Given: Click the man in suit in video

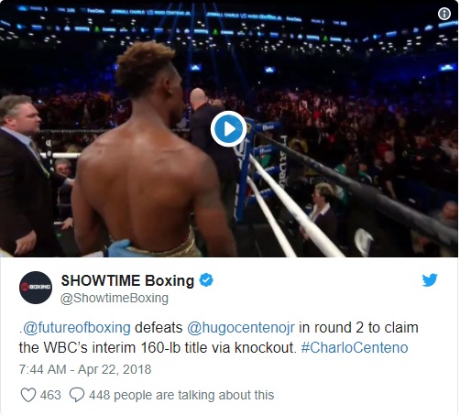Looking at the screenshot, I should click(25, 176).
